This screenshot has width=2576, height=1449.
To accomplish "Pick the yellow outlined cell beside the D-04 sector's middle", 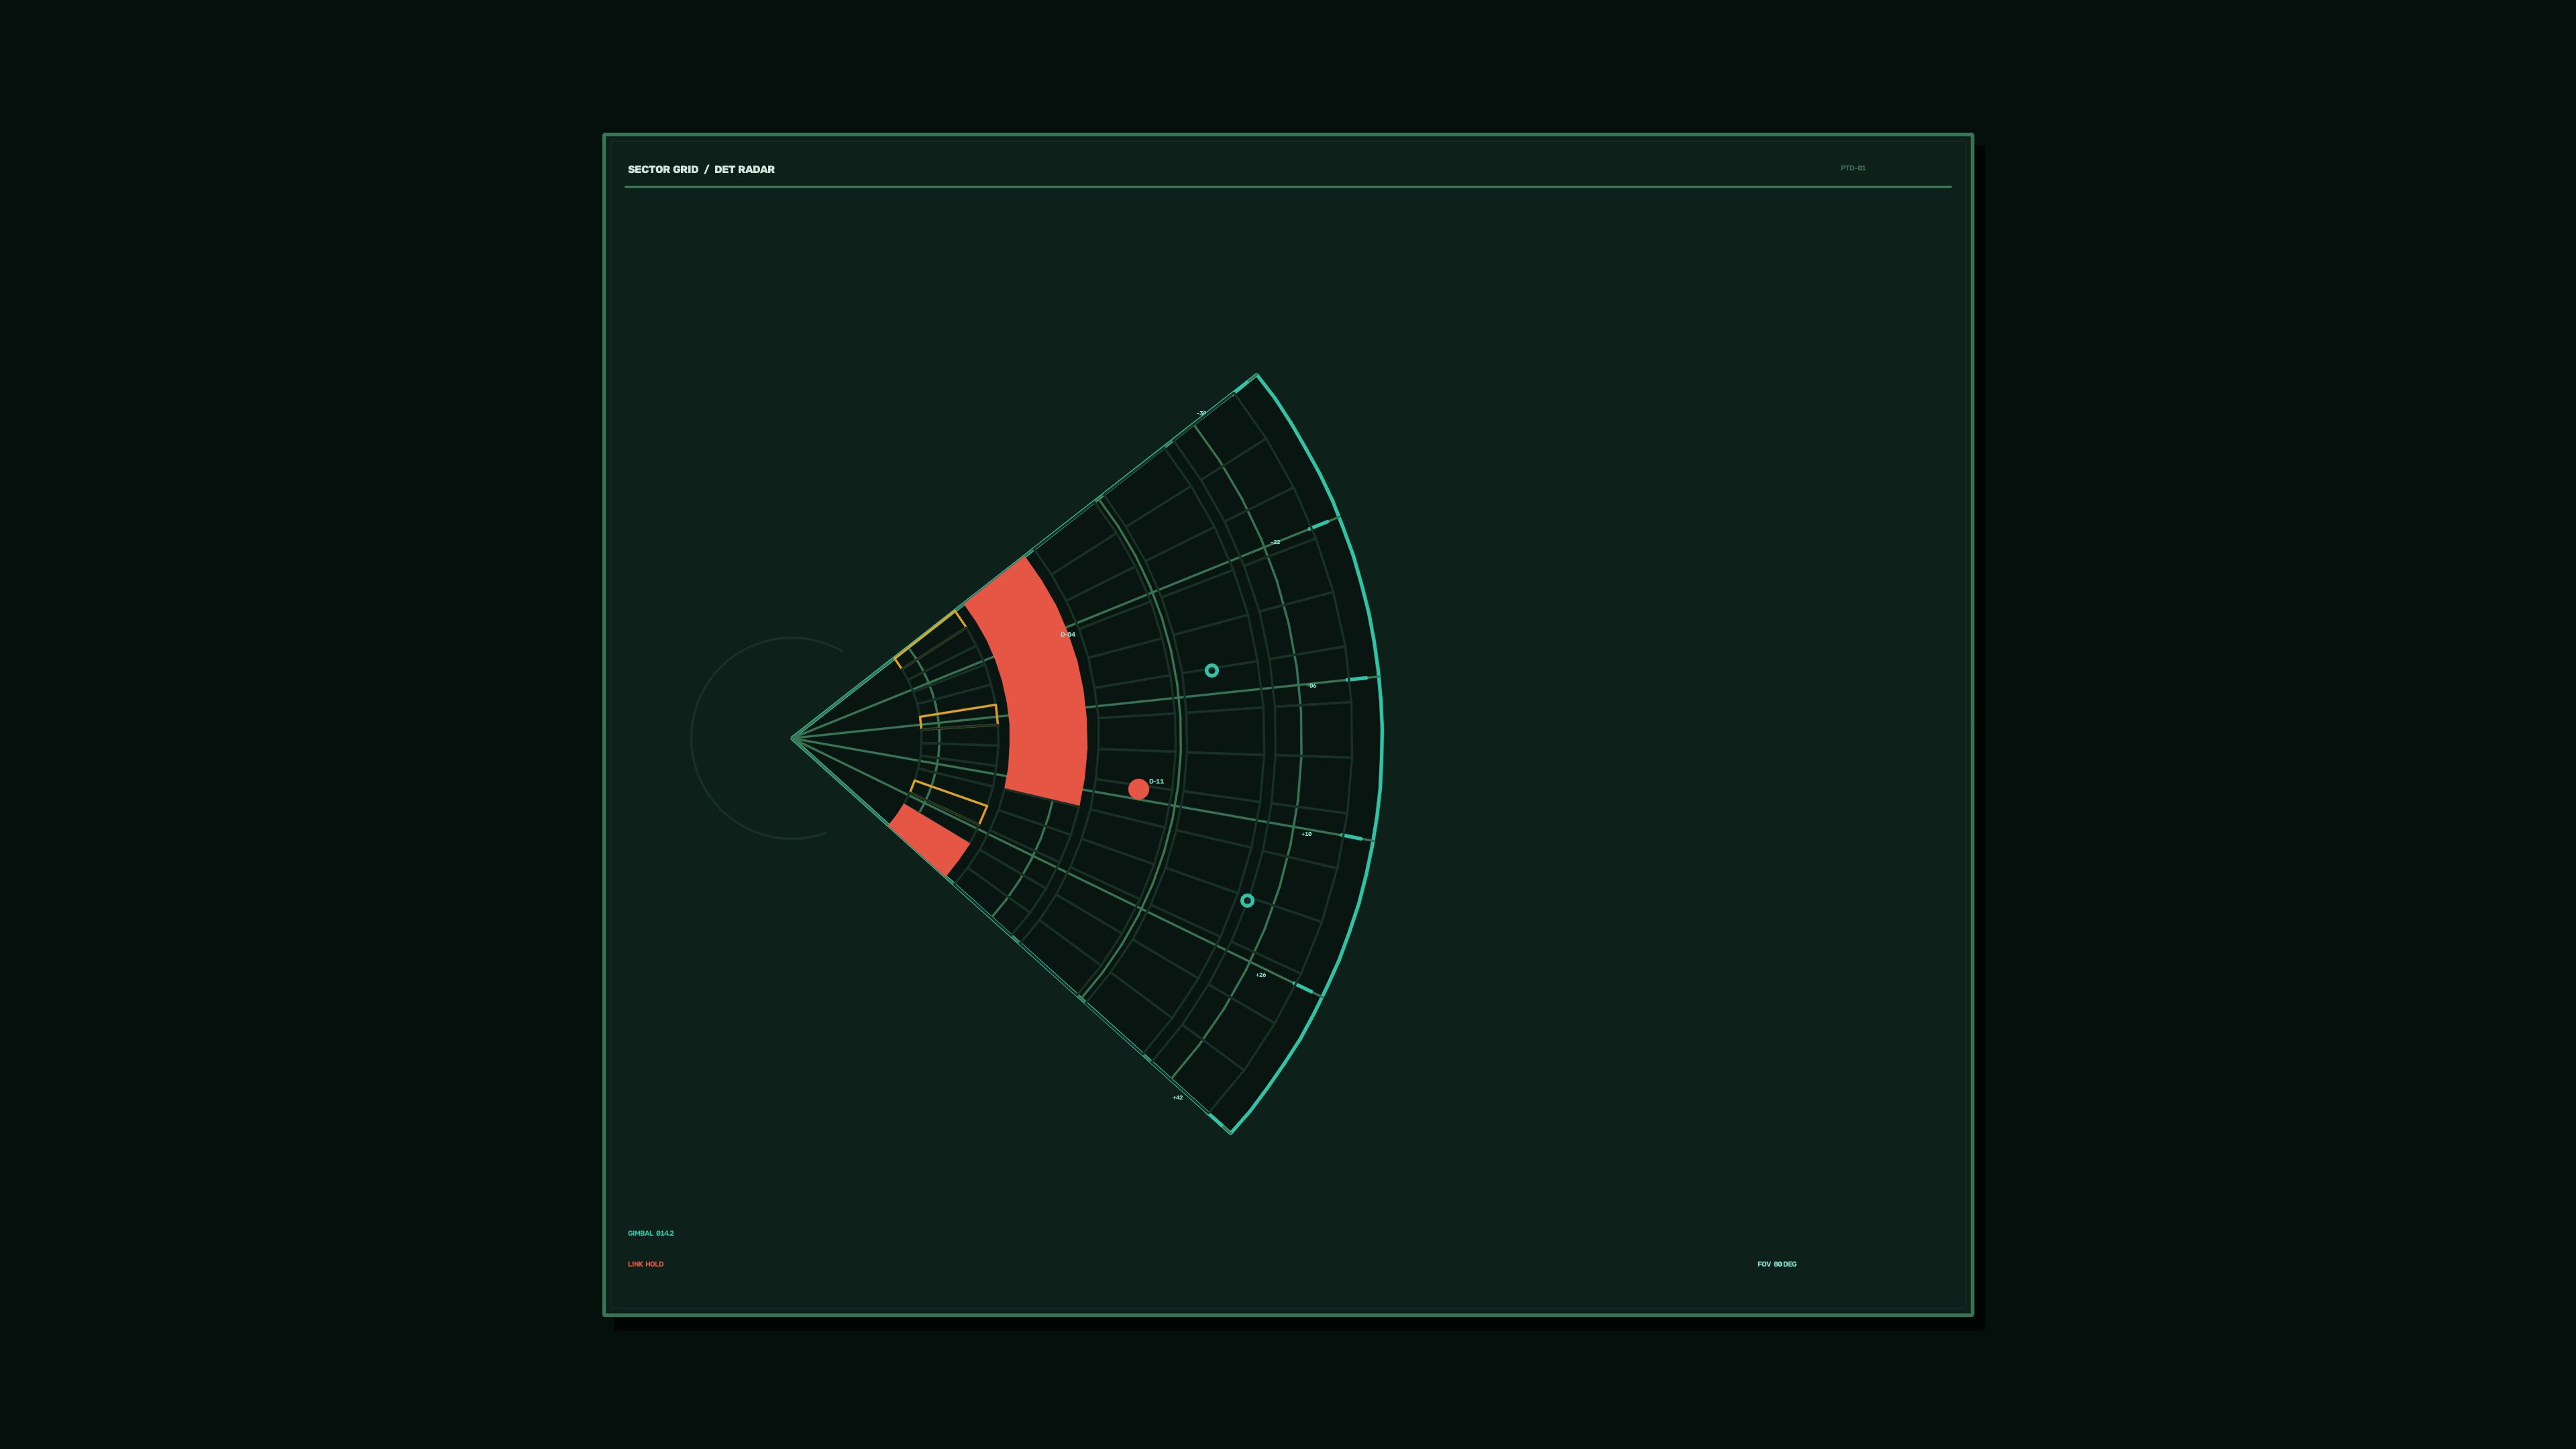I will click(x=958, y=716).
